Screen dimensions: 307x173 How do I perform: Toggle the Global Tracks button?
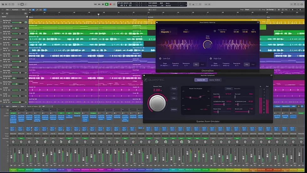click(x=25, y=13)
